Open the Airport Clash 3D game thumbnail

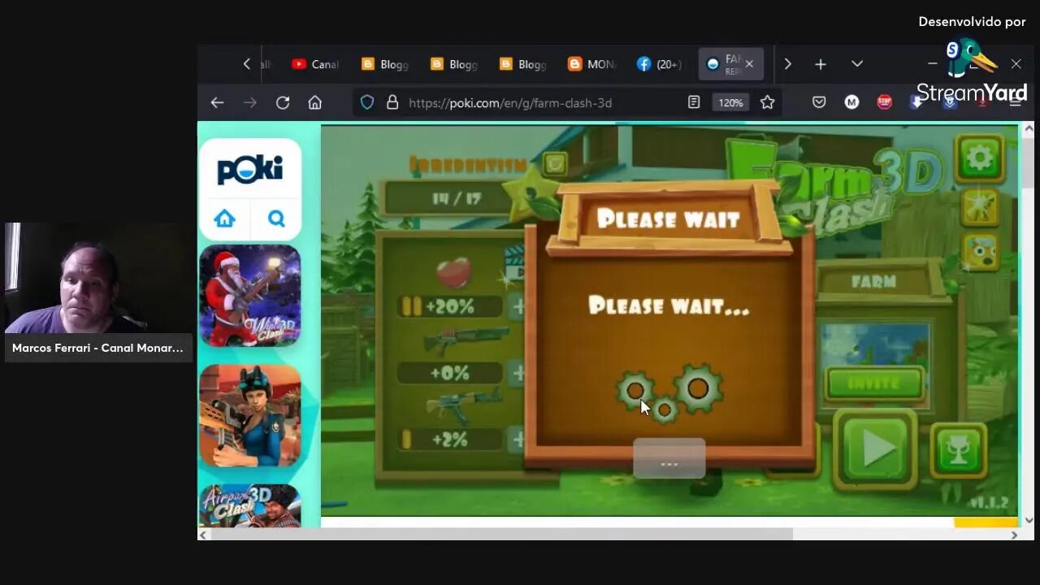click(x=250, y=505)
